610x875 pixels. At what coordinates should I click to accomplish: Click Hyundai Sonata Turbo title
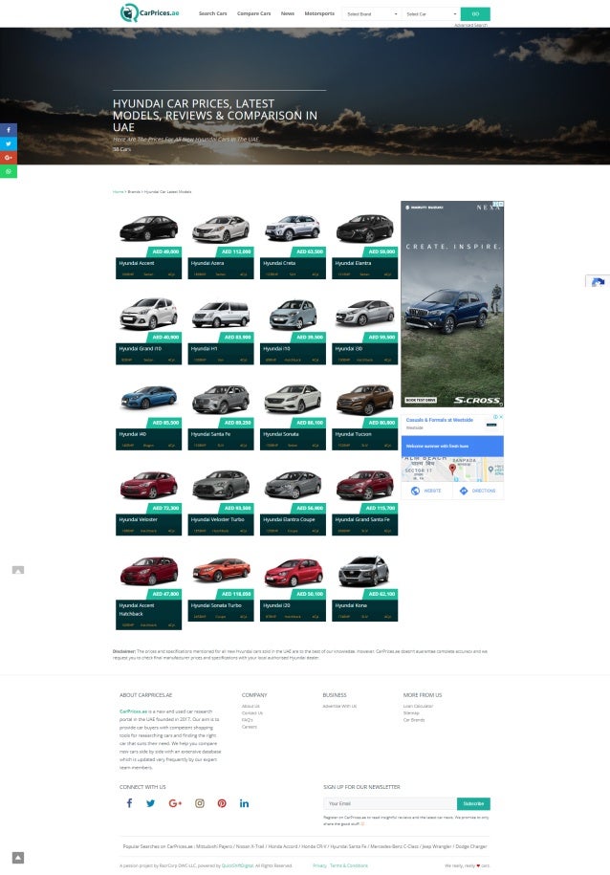[216, 605]
